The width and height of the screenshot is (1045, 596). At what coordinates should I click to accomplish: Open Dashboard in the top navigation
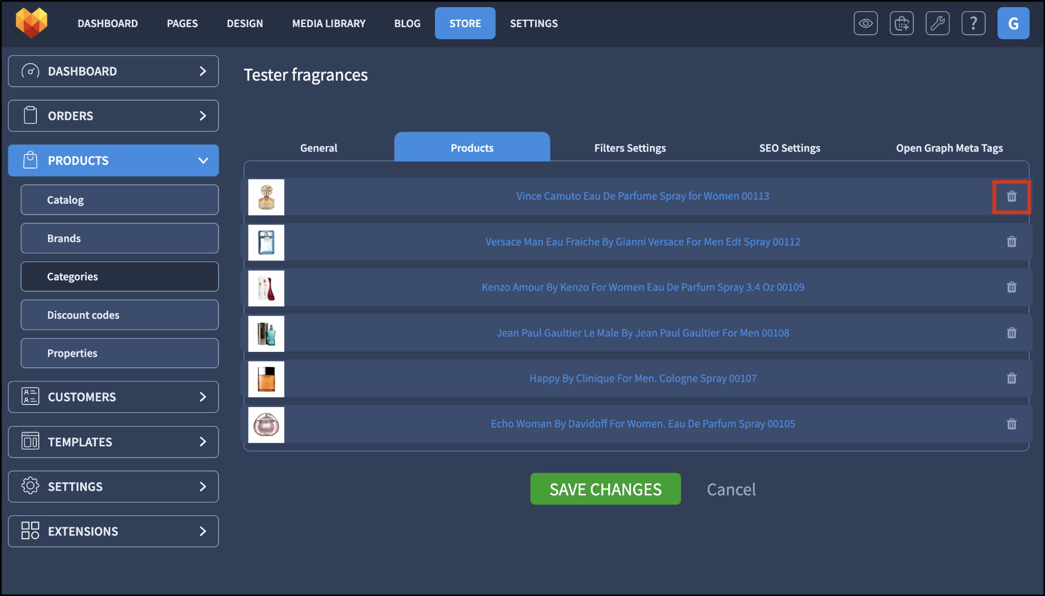tap(108, 23)
